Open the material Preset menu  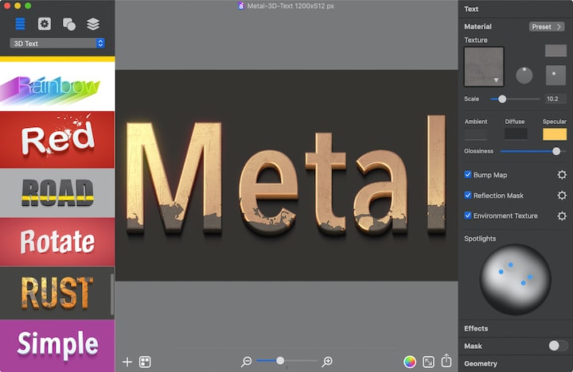click(x=547, y=27)
